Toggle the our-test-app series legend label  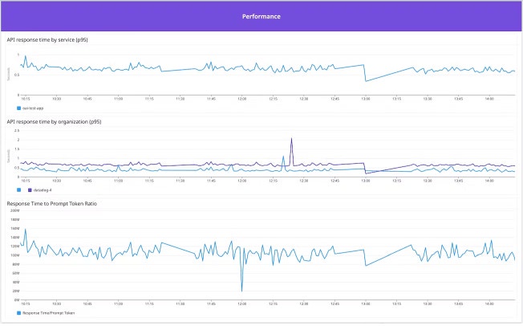coord(34,108)
